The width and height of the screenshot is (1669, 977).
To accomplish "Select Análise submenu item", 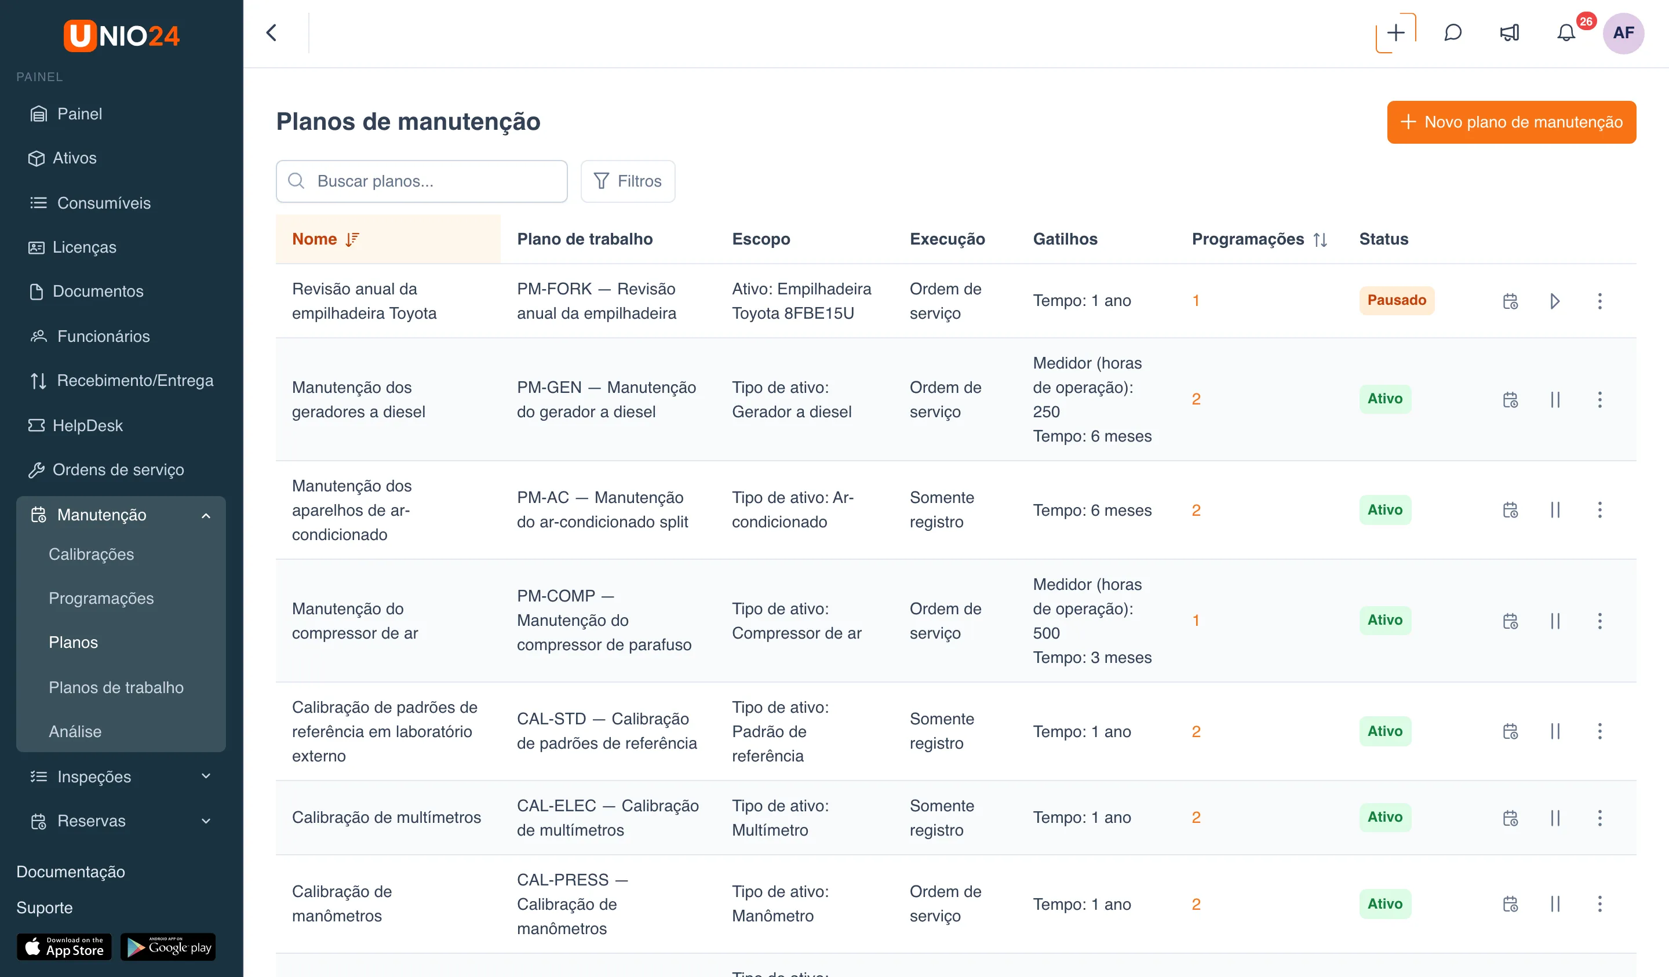I will pos(75,731).
